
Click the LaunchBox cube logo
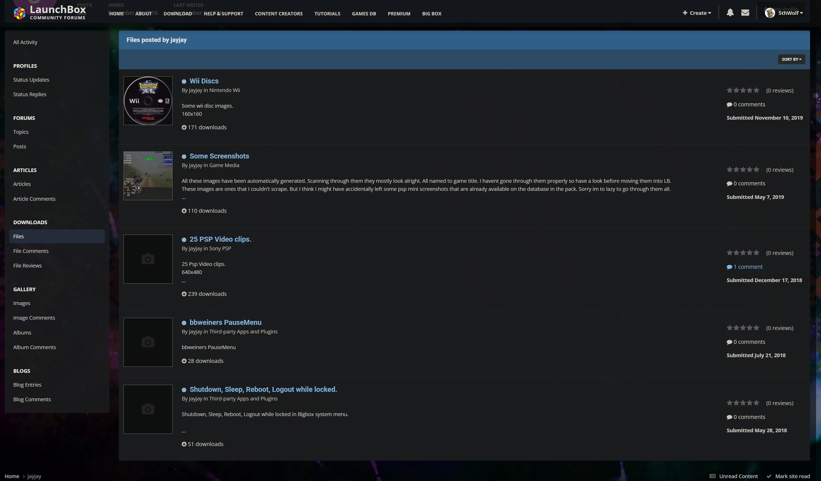tap(19, 13)
